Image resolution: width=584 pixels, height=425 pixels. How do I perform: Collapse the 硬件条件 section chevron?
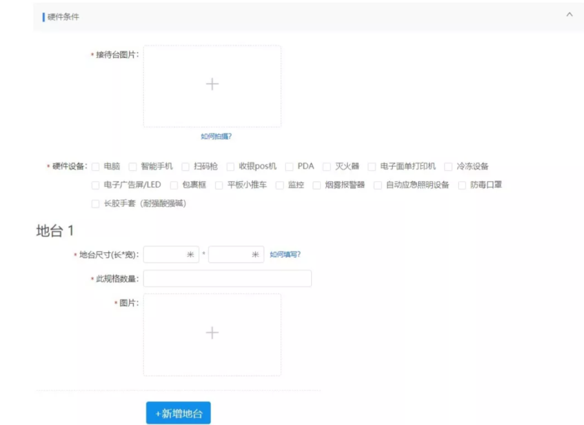tap(569, 16)
